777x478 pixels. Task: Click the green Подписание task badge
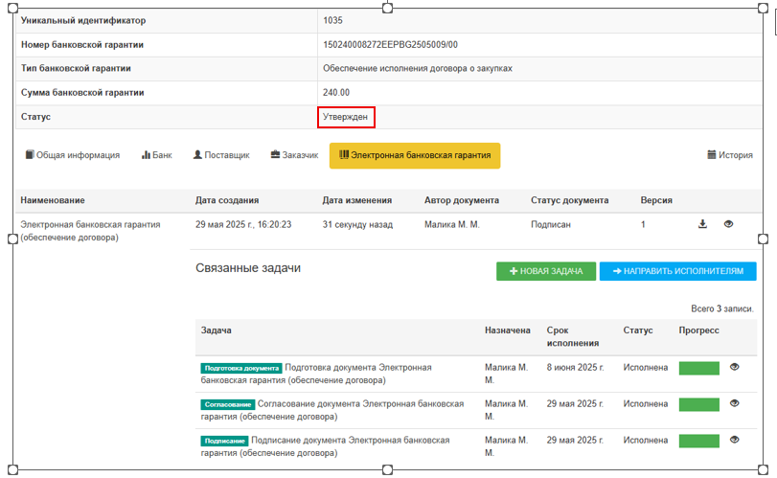[x=224, y=441]
